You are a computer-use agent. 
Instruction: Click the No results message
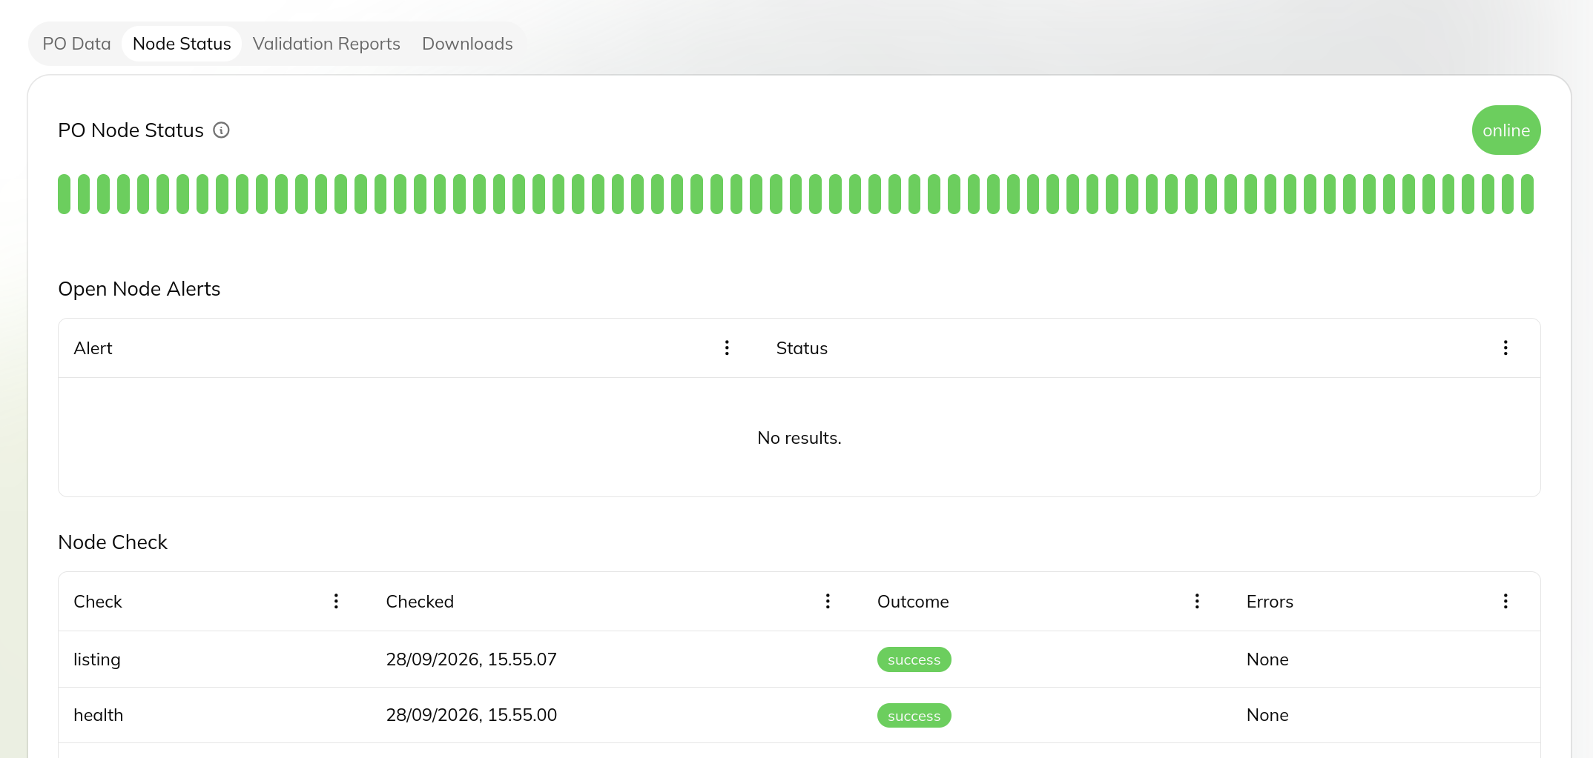[x=799, y=438]
